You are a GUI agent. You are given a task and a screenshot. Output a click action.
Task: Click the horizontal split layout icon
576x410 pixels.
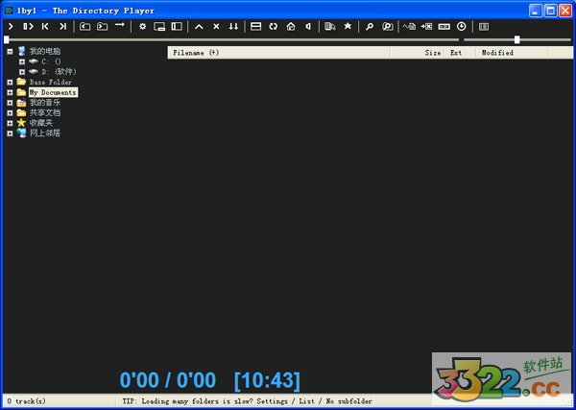tap(255, 27)
